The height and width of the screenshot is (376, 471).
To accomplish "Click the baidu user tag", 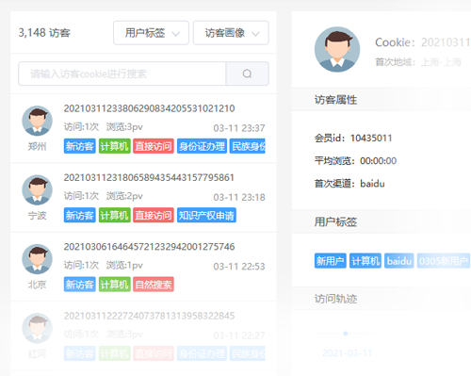I will click(x=399, y=261).
